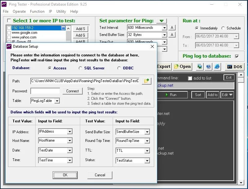The height and width of the screenshot is (189, 248).
Task: Open the File menu
Action: coord(6,11)
